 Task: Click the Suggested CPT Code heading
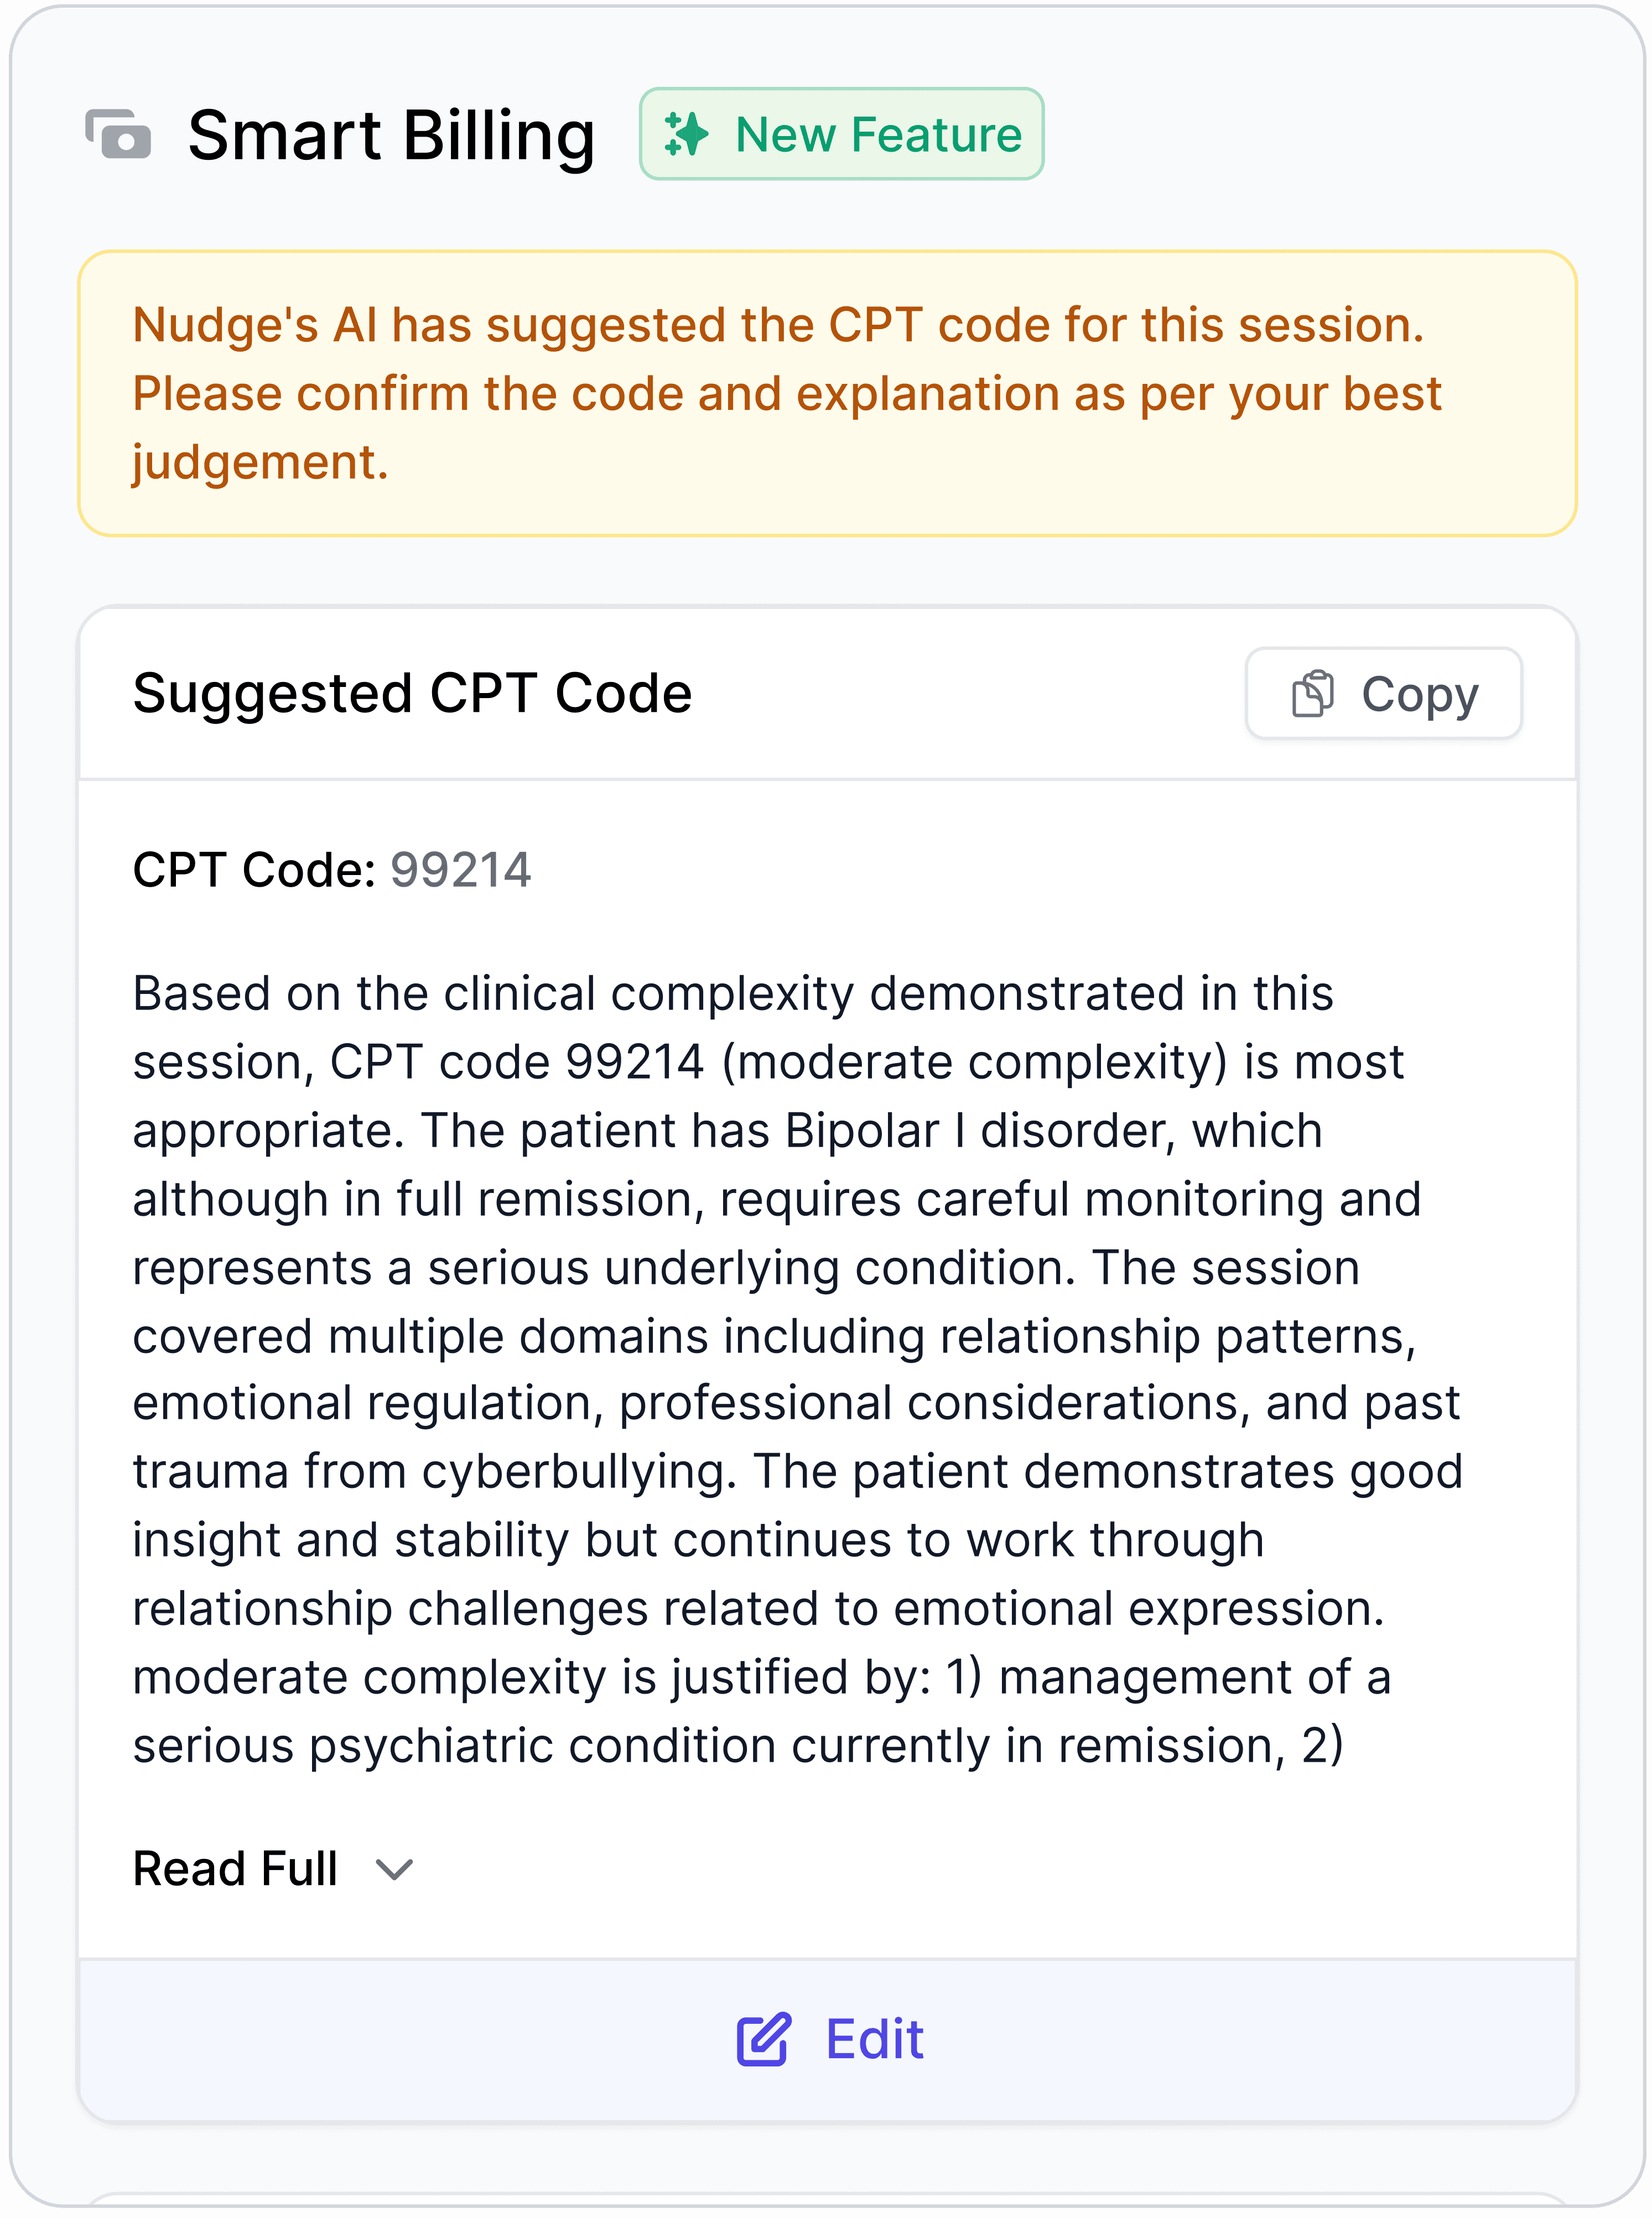(412, 694)
